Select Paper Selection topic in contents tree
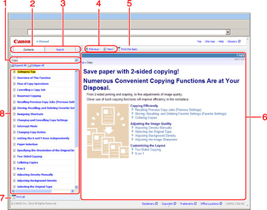267x210 pixels. (x=27, y=144)
